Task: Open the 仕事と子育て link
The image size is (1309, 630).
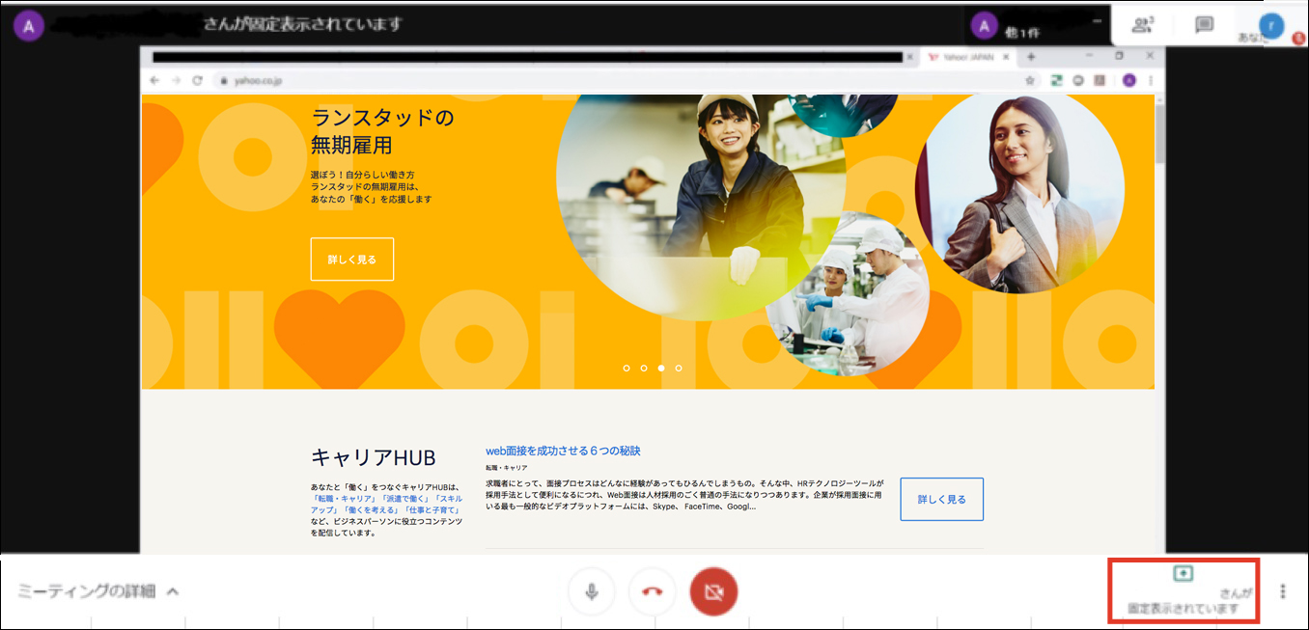Action: (x=431, y=509)
